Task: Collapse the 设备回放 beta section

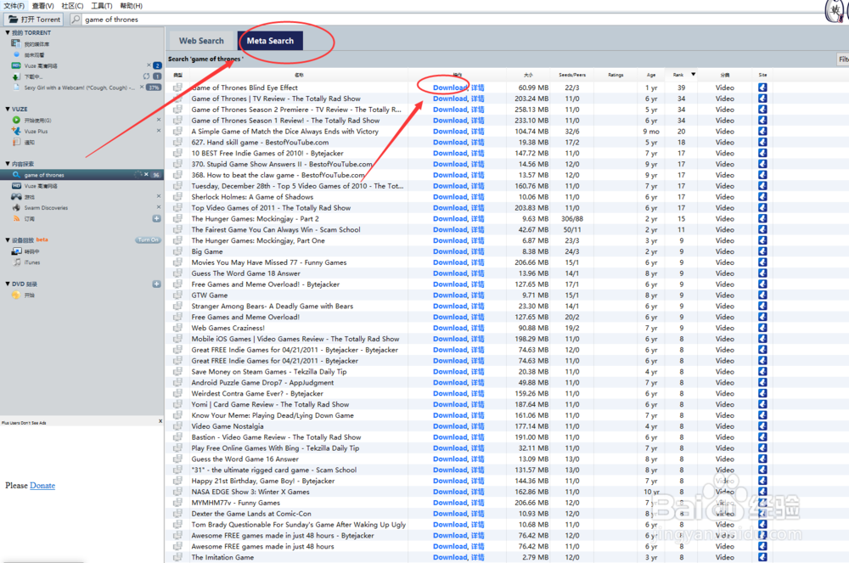Action: coord(7,239)
